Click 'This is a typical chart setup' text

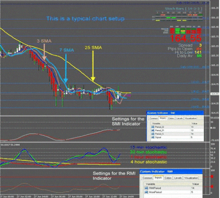tap(85, 18)
